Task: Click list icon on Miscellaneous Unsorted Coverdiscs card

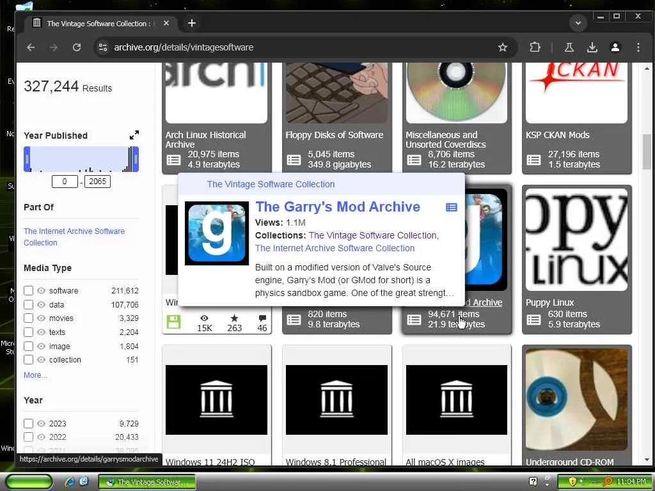Action: [414, 159]
